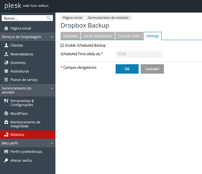Enable the Scheduled Backup checkbox
Viewport: 202px width, 174px height.
tap(62, 45)
